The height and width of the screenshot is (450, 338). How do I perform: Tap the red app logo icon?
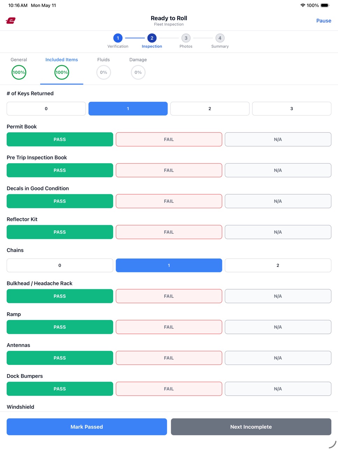coord(11,21)
